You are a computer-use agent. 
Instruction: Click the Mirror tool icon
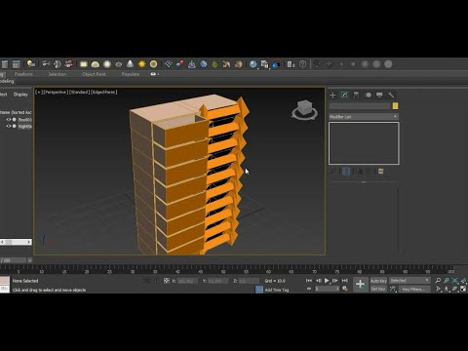click(46, 64)
